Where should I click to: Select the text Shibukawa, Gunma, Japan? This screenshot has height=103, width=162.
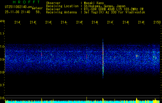[105, 6]
